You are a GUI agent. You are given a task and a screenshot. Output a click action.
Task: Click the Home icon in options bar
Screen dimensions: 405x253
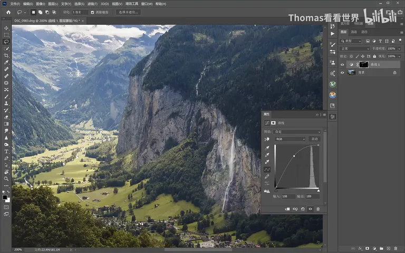[8, 12]
